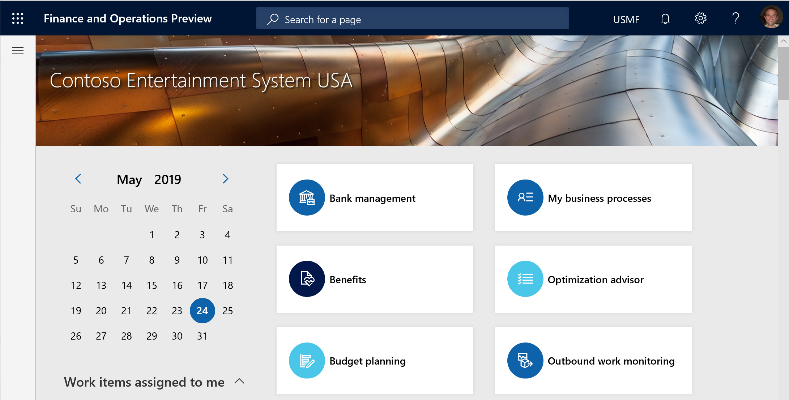Navigate to previous month on calendar
This screenshot has height=400, width=789.
[78, 180]
